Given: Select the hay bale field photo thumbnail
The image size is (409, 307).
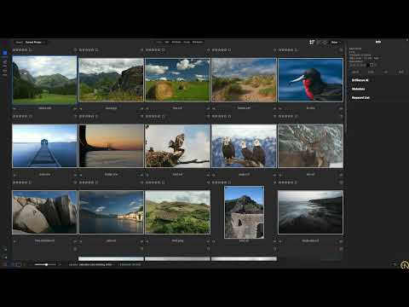Looking at the screenshot, I should [x=177, y=80].
